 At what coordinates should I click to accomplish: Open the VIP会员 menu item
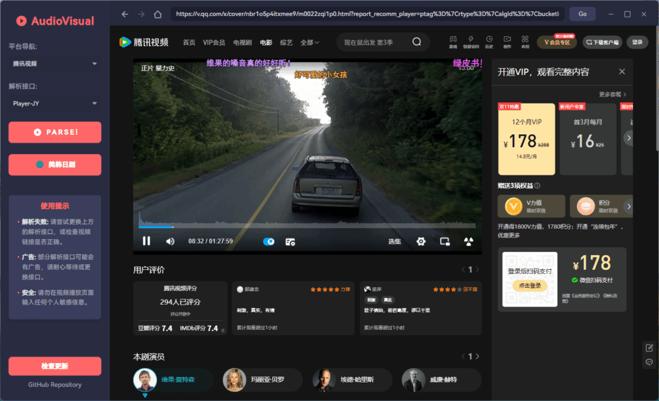click(213, 41)
